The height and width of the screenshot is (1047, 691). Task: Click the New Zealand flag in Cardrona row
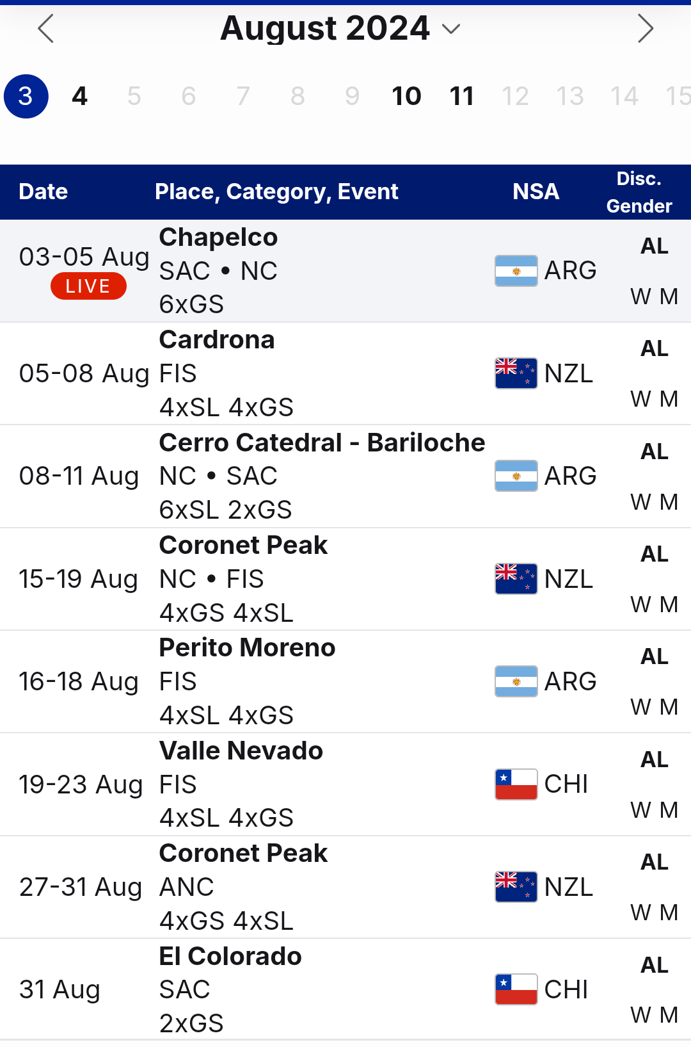(x=516, y=373)
